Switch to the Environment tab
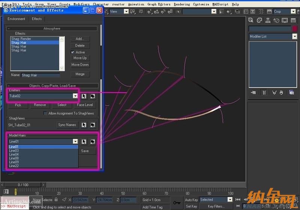Viewport: 300px width, 210px height. (16, 19)
